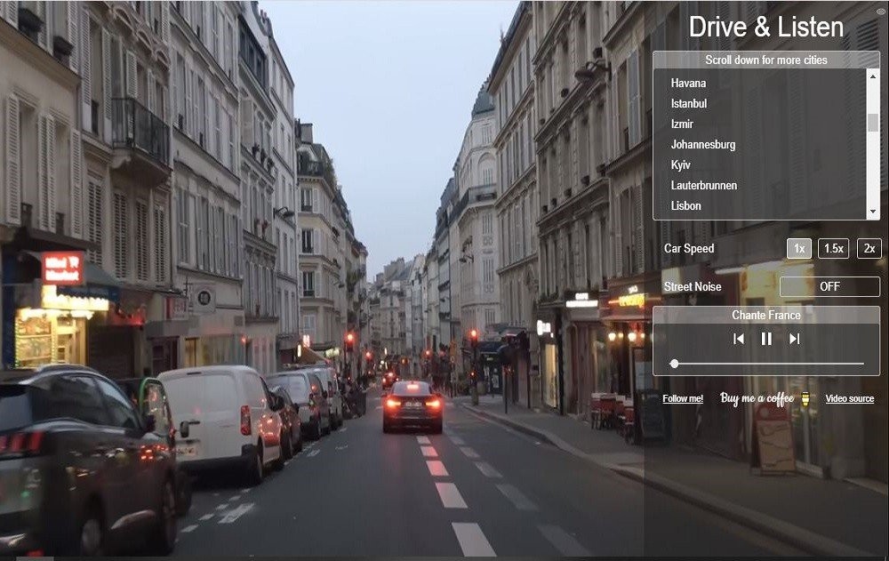Image resolution: width=889 pixels, height=561 pixels.
Task: Open the Video source link
Action: (849, 399)
